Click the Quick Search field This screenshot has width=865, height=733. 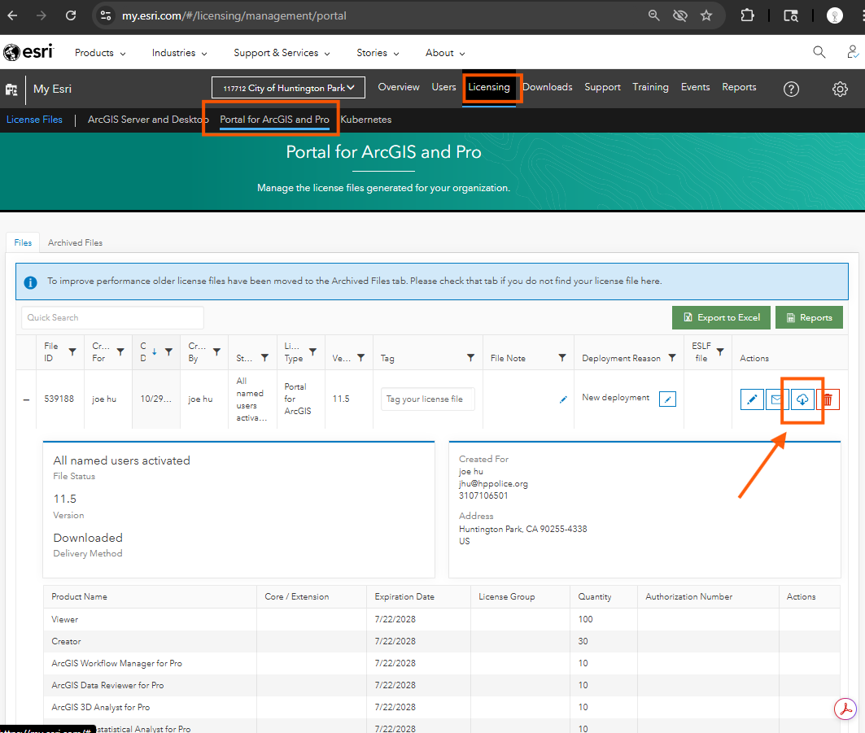point(112,317)
